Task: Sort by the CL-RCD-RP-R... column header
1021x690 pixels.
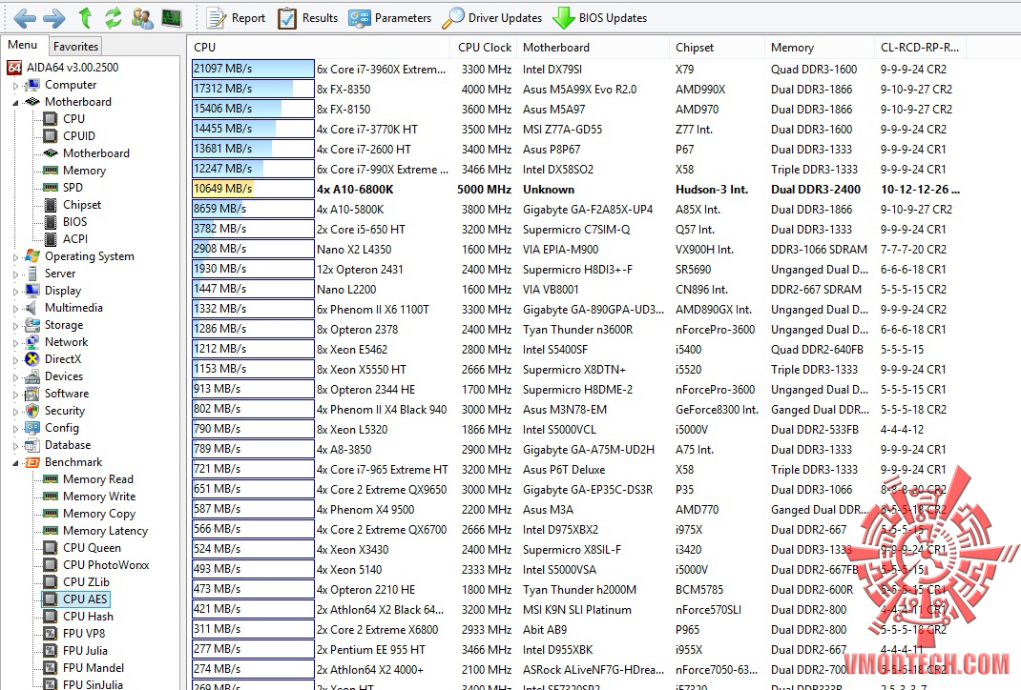Action: [920, 48]
